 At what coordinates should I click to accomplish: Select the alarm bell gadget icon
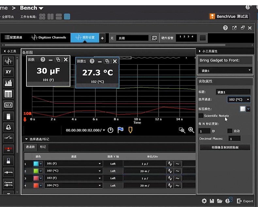tap(8, 127)
